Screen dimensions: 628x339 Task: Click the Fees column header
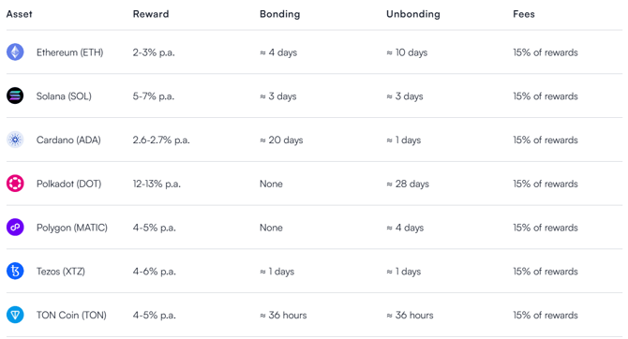(x=523, y=14)
